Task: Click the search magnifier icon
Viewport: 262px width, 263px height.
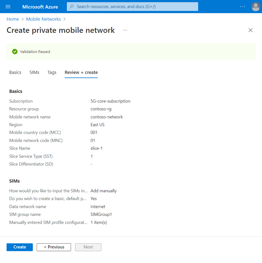Action: pyautogui.click(x=72, y=7)
